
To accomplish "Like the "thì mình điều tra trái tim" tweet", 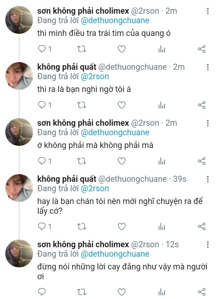I will pos(122,49).
